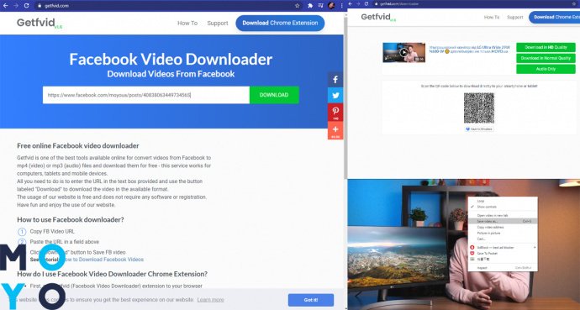This screenshot has width=580, height=310.
Task: Click the QR code image on the results page
Action: (479, 108)
